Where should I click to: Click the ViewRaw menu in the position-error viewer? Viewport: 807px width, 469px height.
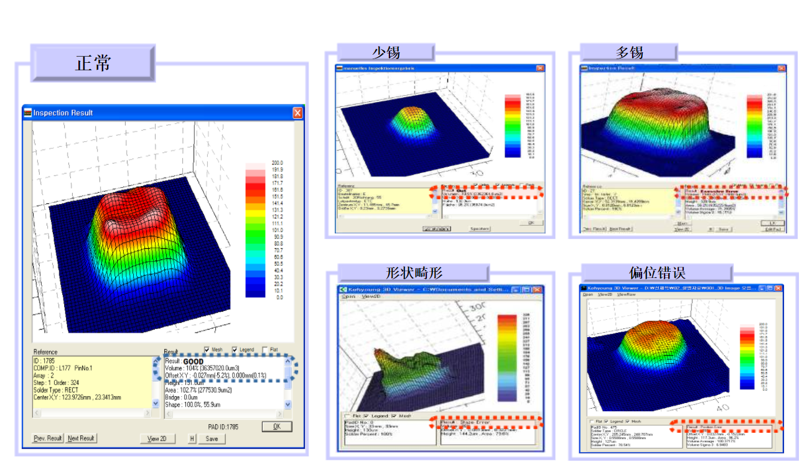tap(625, 295)
